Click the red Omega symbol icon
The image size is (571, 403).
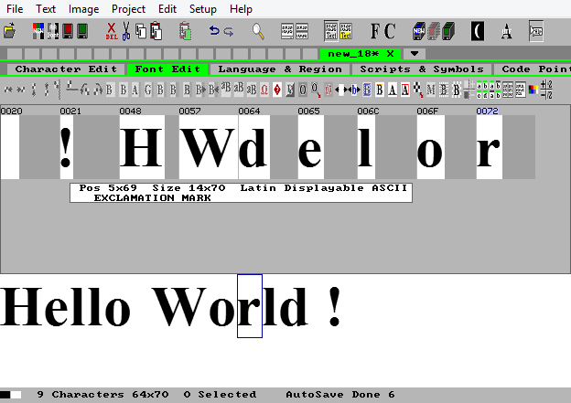(x=264, y=90)
